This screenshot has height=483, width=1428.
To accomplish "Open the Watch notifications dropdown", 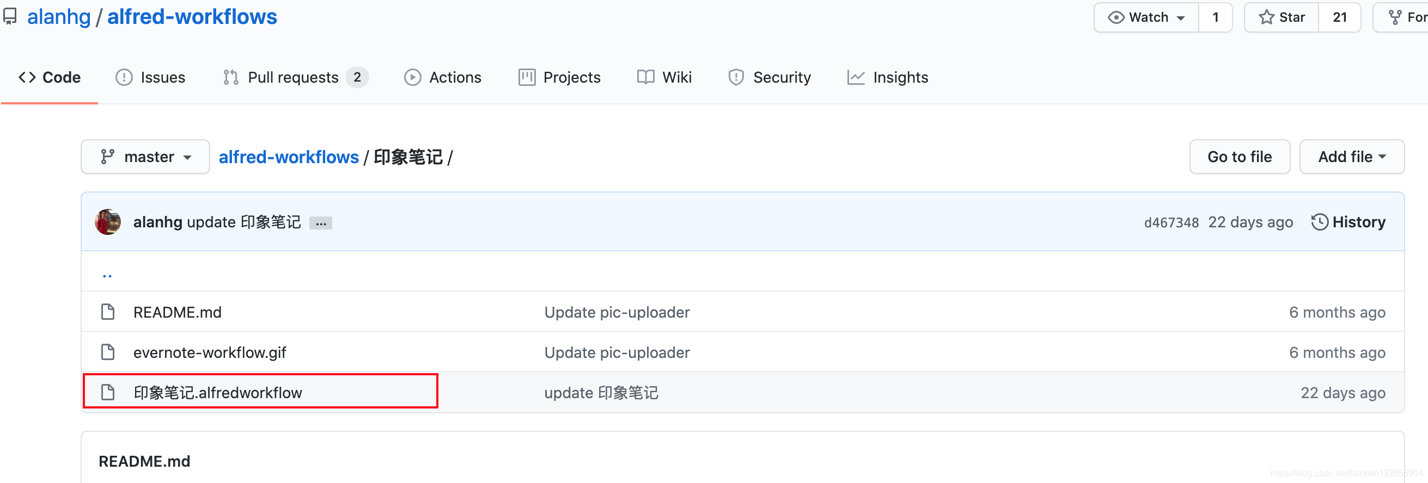I will coord(1146,18).
